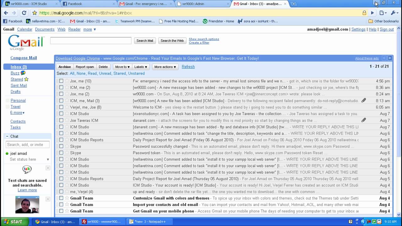The image size is (402, 226).
Task: Tick checkbox for ICM, me (2) email
Action: click(61, 88)
